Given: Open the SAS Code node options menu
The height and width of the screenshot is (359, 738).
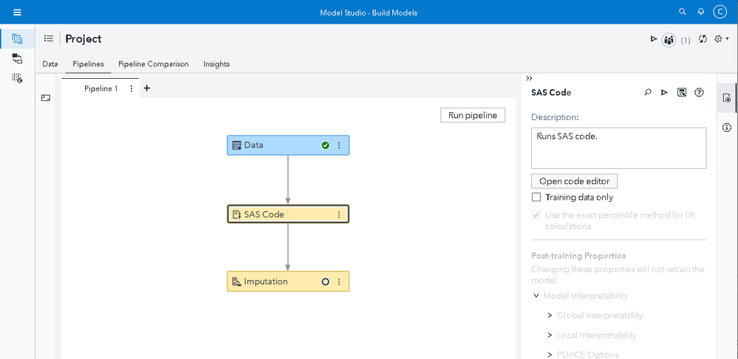Looking at the screenshot, I should (x=339, y=215).
